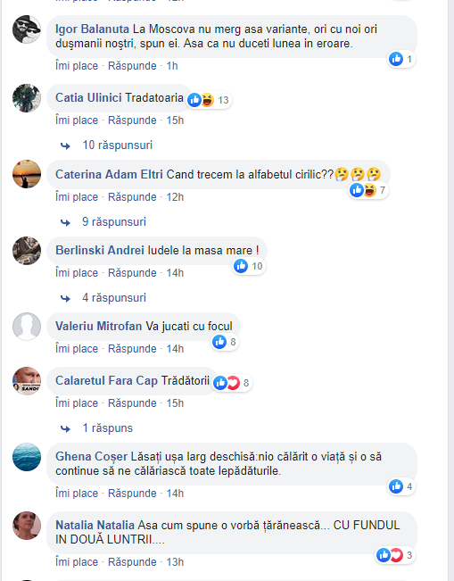This screenshot has height=581, width=454.
Task: Open Calaretul Fara Cap's profile avatar
Action: [27, 381]
